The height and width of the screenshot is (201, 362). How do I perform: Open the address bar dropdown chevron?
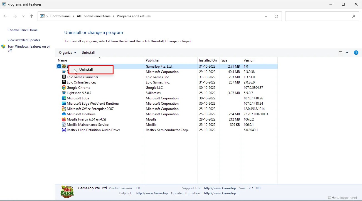point(266,16)
